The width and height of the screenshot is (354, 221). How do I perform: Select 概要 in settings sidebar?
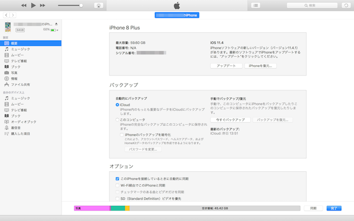pyautogui.click(x=31, y=43)
